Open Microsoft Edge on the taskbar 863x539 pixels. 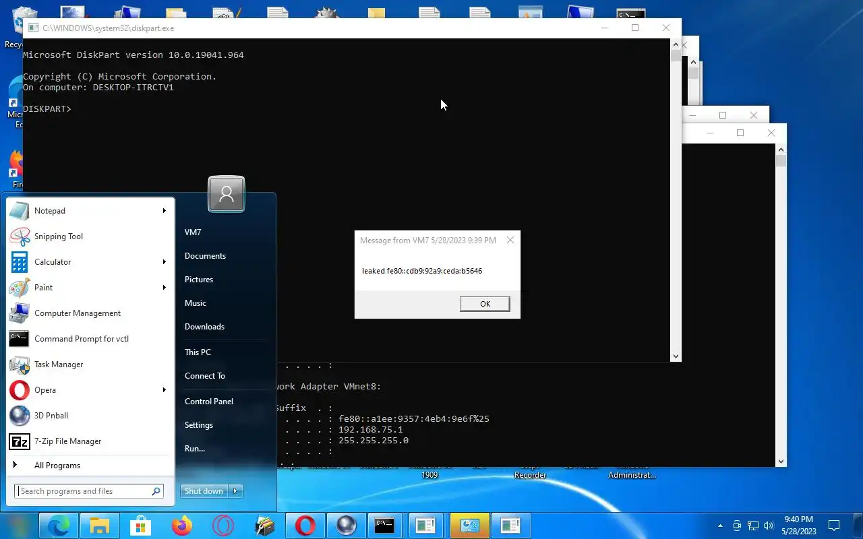click(x=58, y=526)
